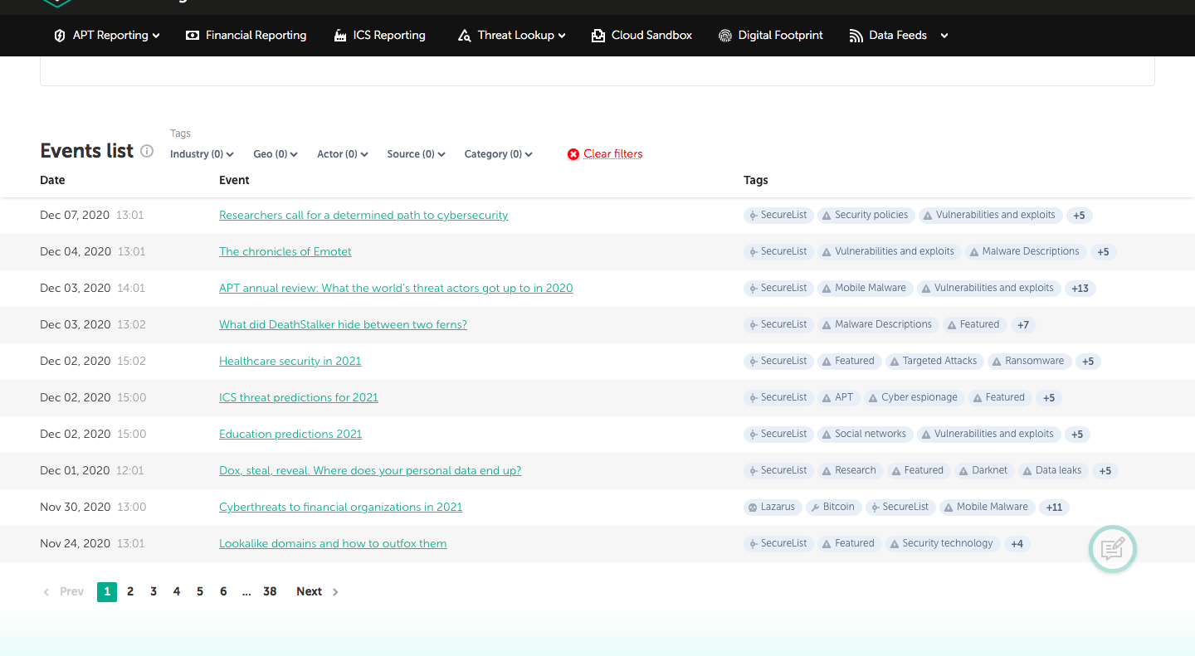1195x656 pixels.
Task: Go to Financial Reporting
Action: click(x=256, y=36)
